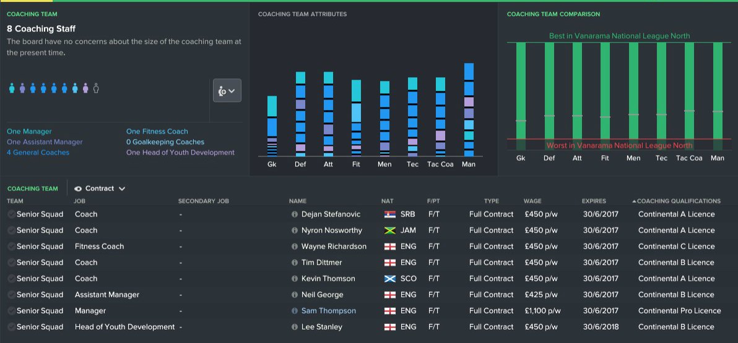The width and height of the screenshot is (738, 343).
Task: Open manager Sam Thompson's profile link
Action: [329, 311]
